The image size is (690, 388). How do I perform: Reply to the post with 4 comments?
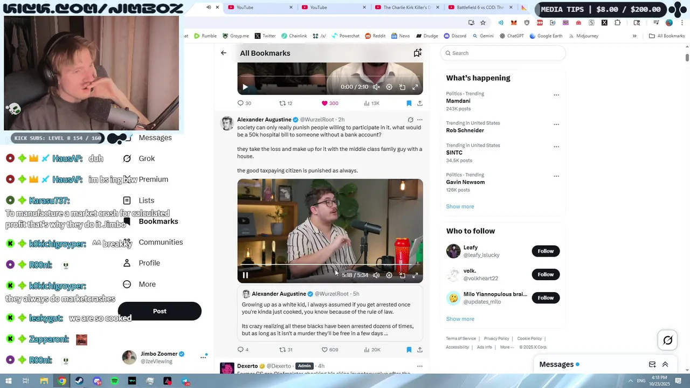point(243,350)
